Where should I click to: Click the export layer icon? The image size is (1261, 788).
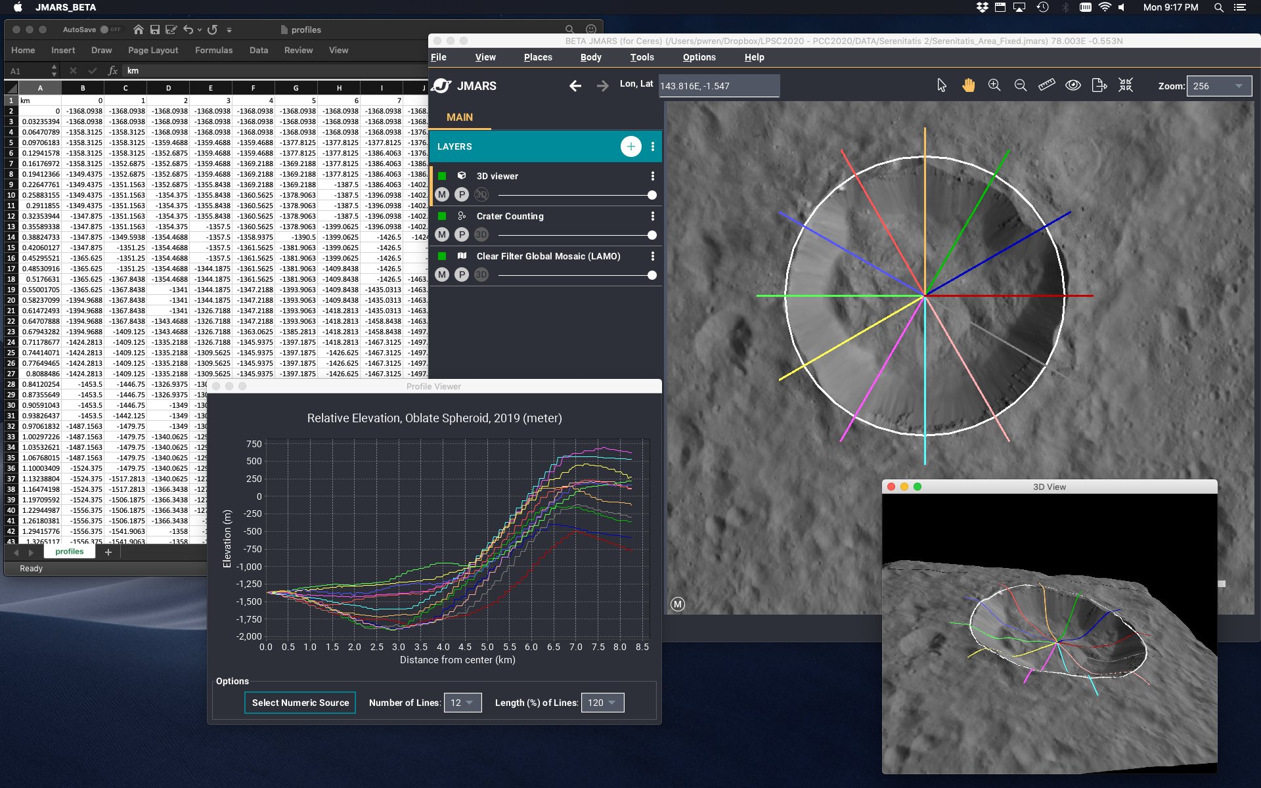click(x=1099, y=85)
